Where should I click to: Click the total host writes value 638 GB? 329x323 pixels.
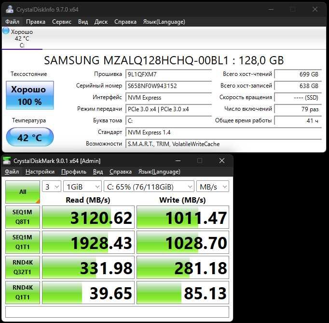click(x=298, y=86)
